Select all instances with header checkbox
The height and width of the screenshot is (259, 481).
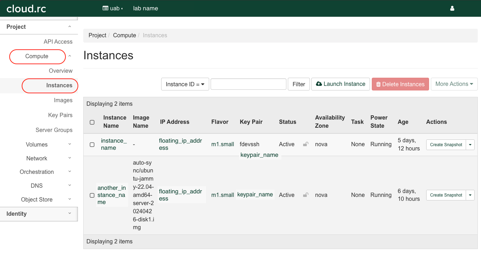92,122
